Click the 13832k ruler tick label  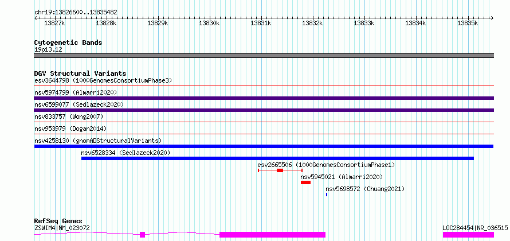312,23
